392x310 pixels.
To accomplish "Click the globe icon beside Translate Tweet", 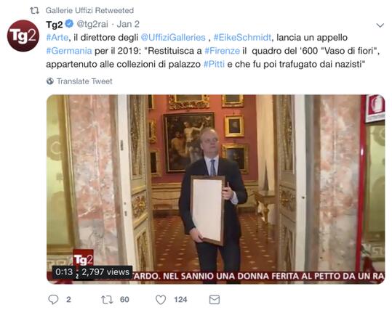I will (x=50, y=81).
